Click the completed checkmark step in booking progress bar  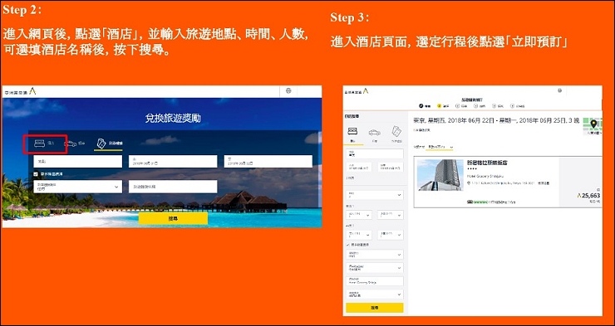point(421,106)
